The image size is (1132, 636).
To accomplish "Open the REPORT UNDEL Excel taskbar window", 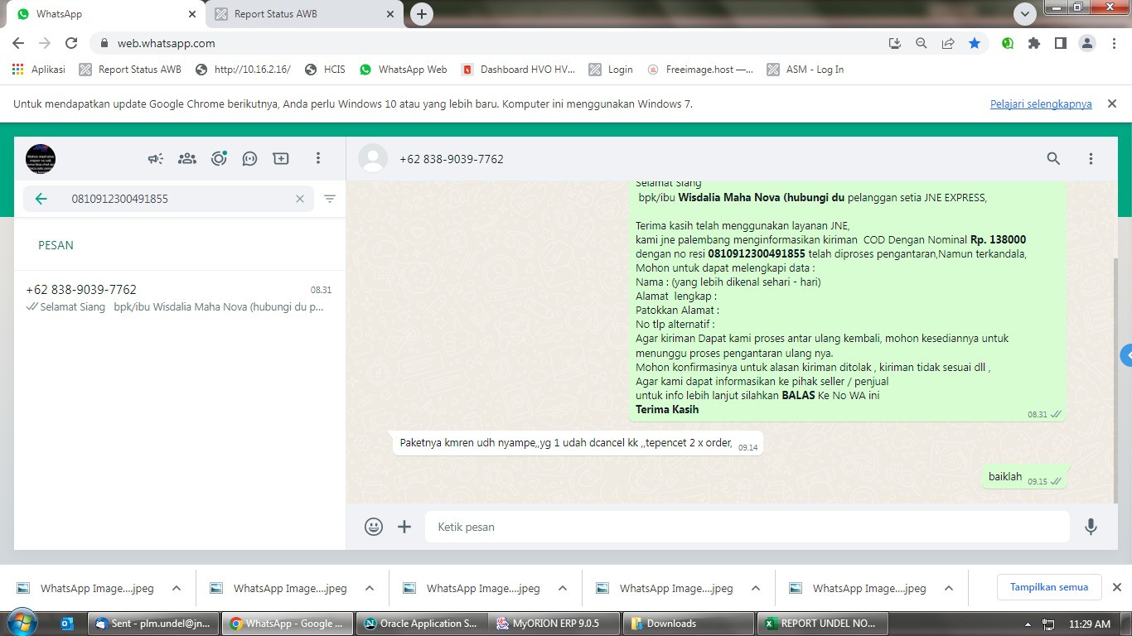I will [823, 624].
